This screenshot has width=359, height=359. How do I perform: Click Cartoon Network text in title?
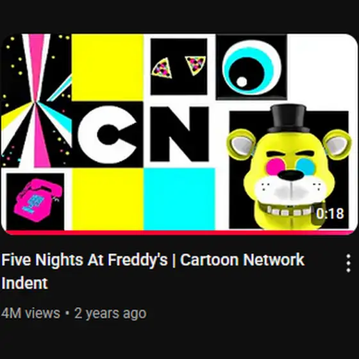click(x=242, y=260)
